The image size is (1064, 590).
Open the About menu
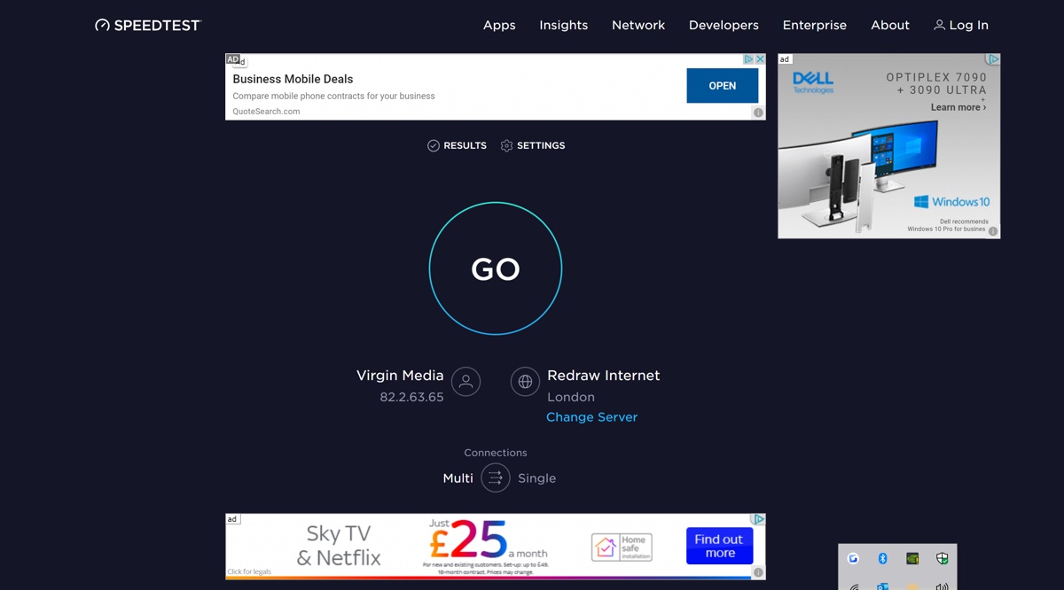890,25
